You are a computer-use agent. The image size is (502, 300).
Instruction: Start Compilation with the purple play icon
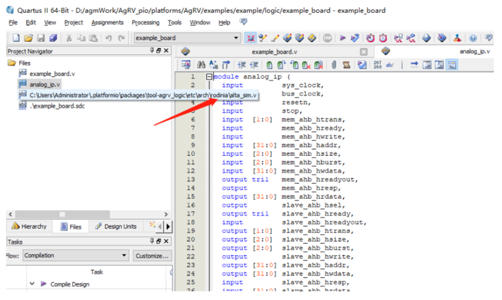(x=343, y=38)
